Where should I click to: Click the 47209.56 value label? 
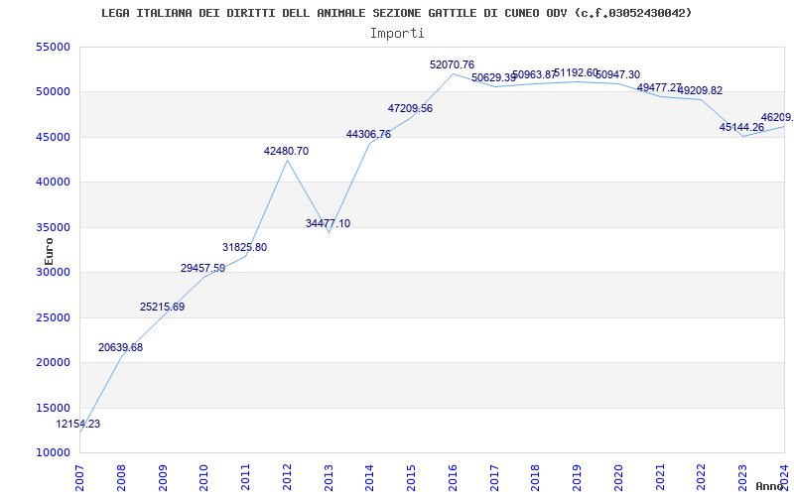coord(410,108)
